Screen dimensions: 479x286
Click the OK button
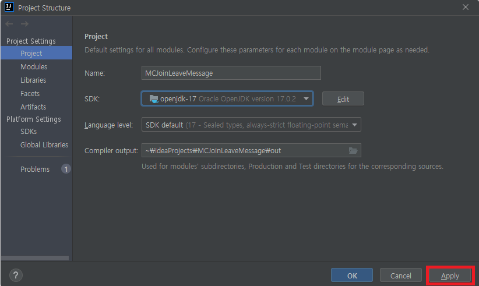352,276
